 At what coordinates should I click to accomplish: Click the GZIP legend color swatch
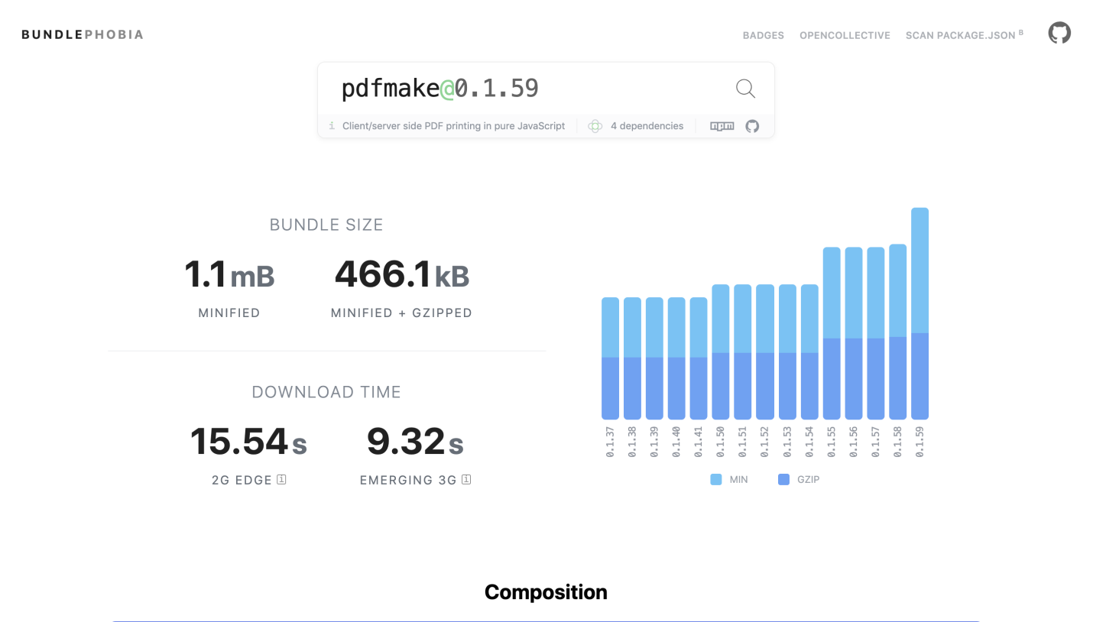(x=783, y=479)
